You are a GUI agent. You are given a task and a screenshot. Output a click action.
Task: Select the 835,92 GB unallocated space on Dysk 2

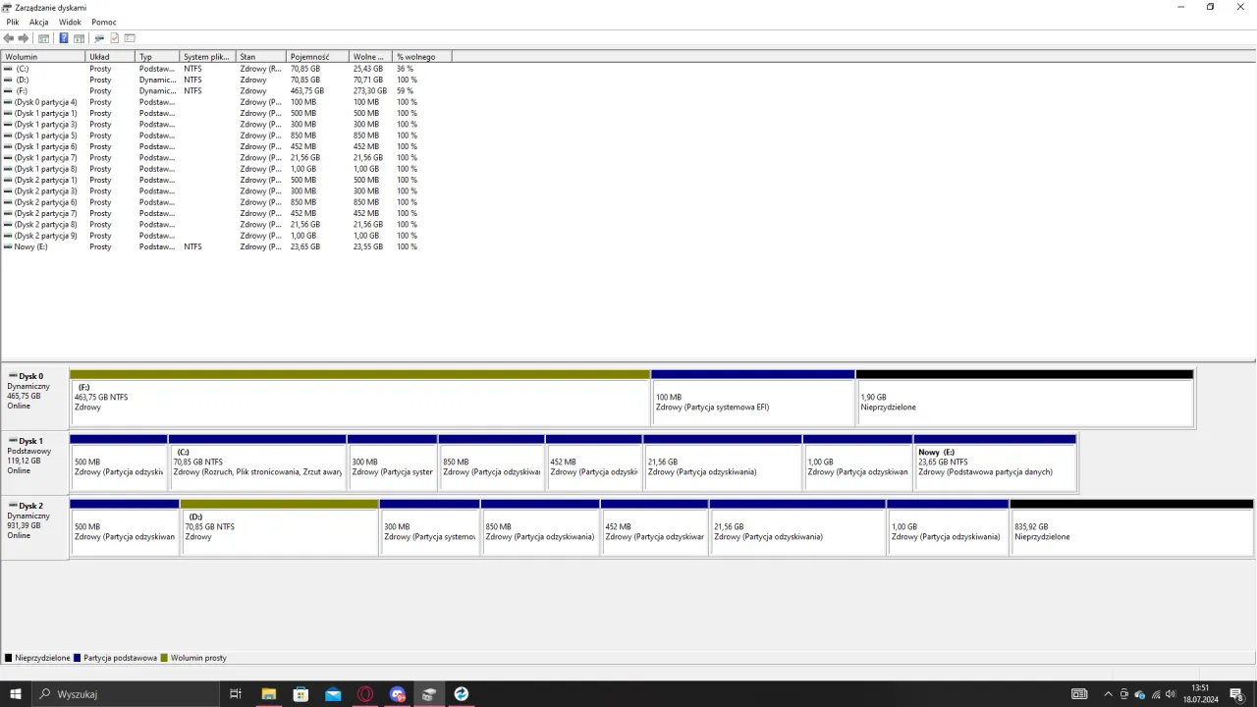(1131, 531)
